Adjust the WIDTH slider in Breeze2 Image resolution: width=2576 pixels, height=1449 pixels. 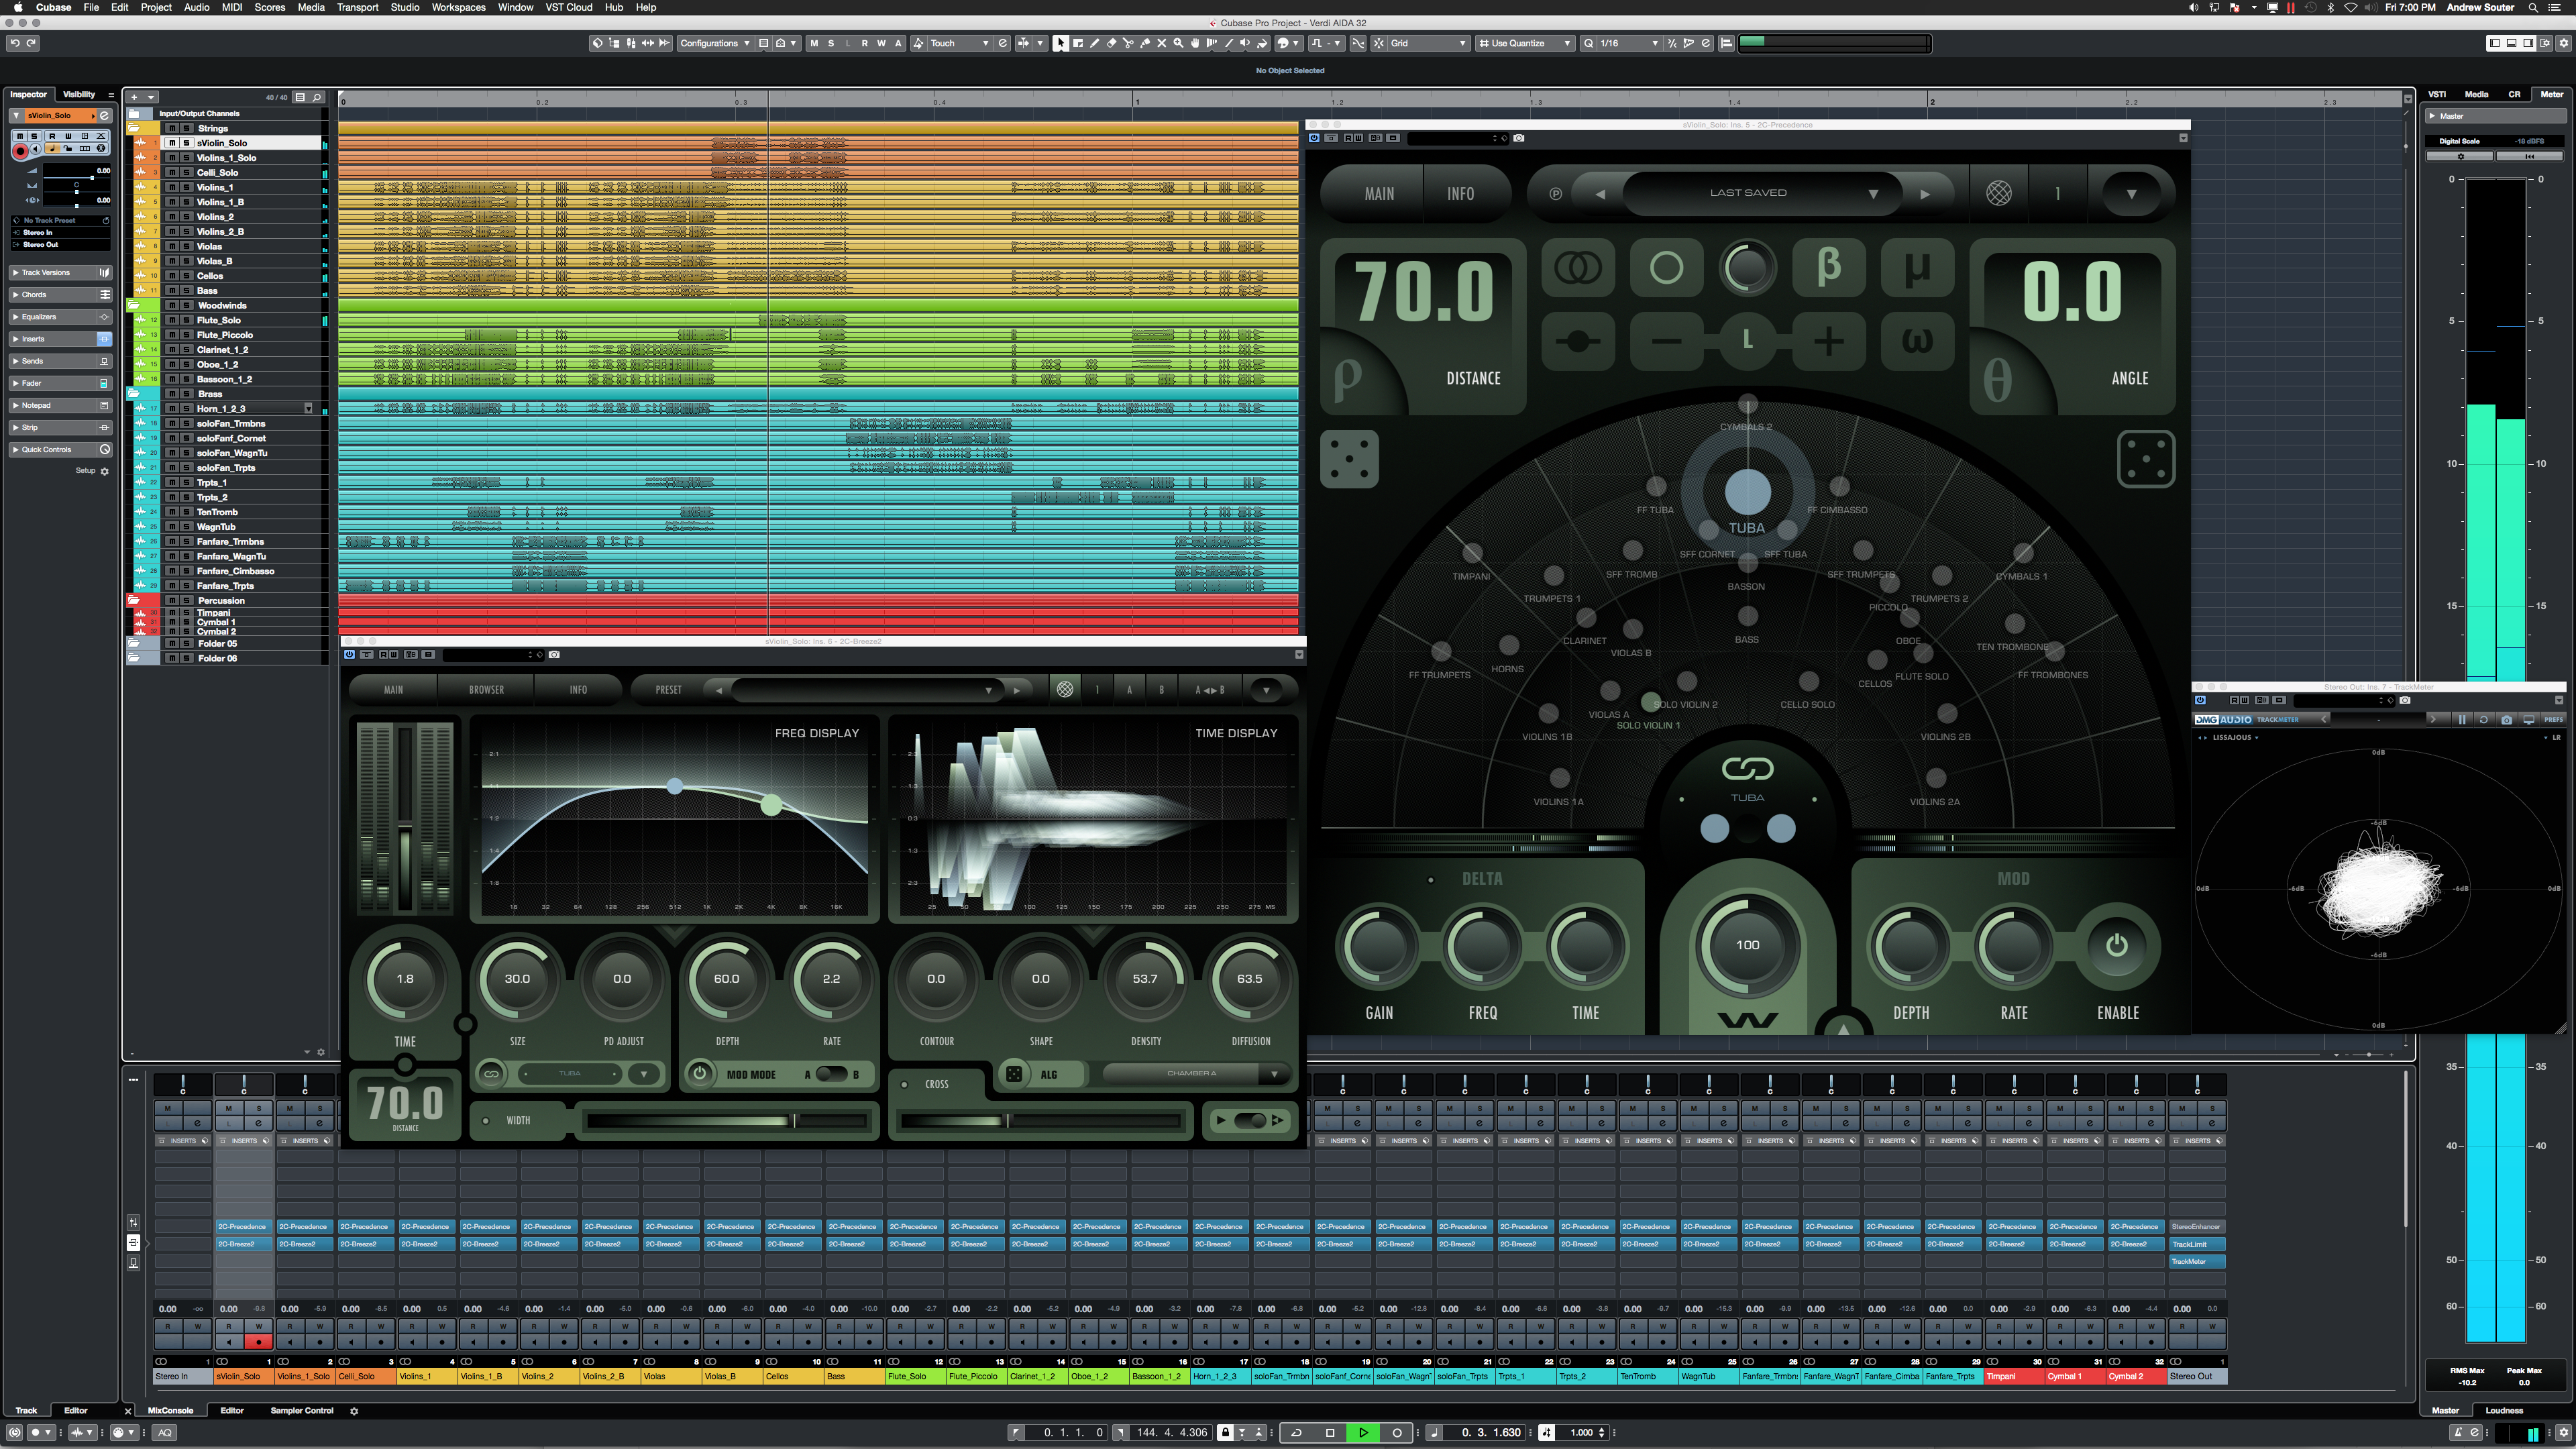click(x=726, y=1121)
